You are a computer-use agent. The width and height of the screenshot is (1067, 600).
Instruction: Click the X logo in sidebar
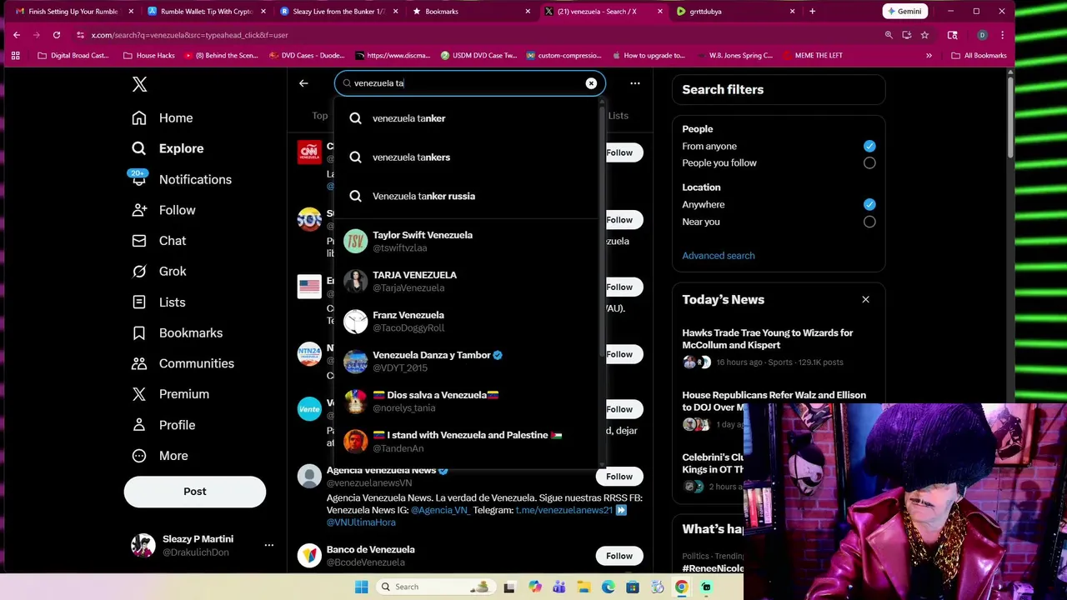[139, 84]
